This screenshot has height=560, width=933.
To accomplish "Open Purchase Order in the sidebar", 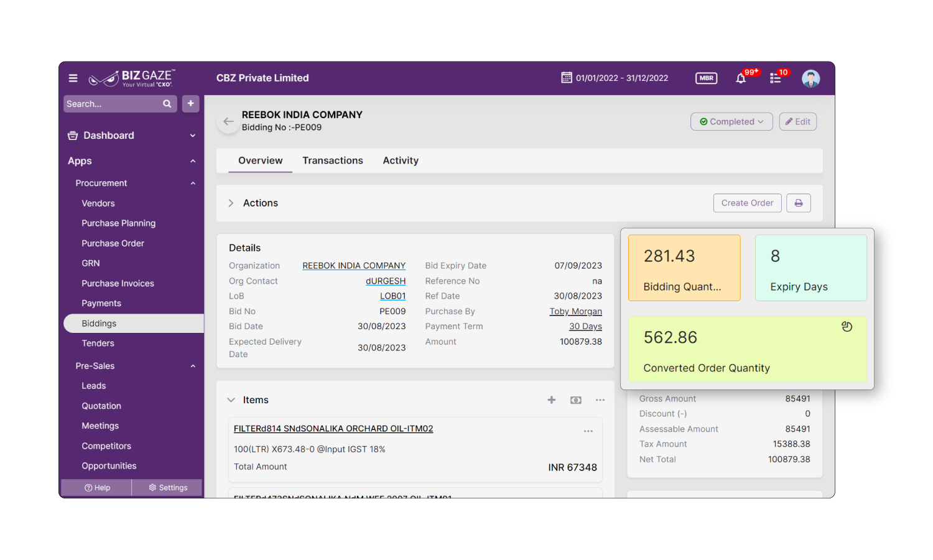I will 113,243.
